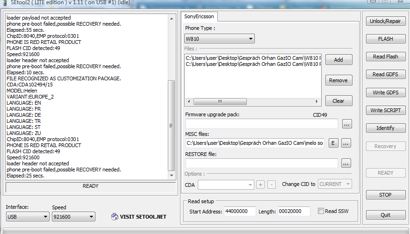Click the Add file button
Viewport: 410px width, 234px height.
338,60
